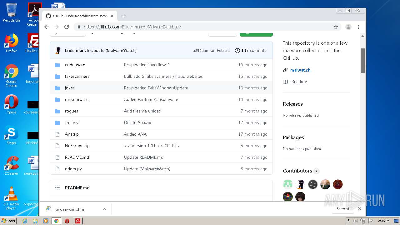
Task: Select the GitHub - Endermanch/MalwareDatabase tab
Action: click(x=80, y=16)
